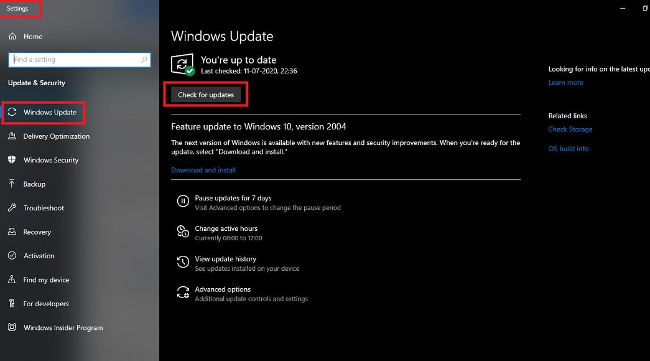650x361 pixels.
Task: Open Change active hours option
Action: coord(226,228)
